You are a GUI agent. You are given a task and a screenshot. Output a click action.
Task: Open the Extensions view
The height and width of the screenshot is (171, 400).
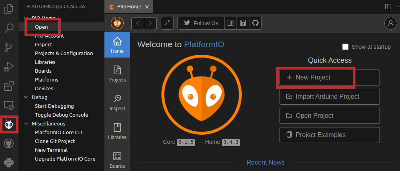click(x=9, y=86)
